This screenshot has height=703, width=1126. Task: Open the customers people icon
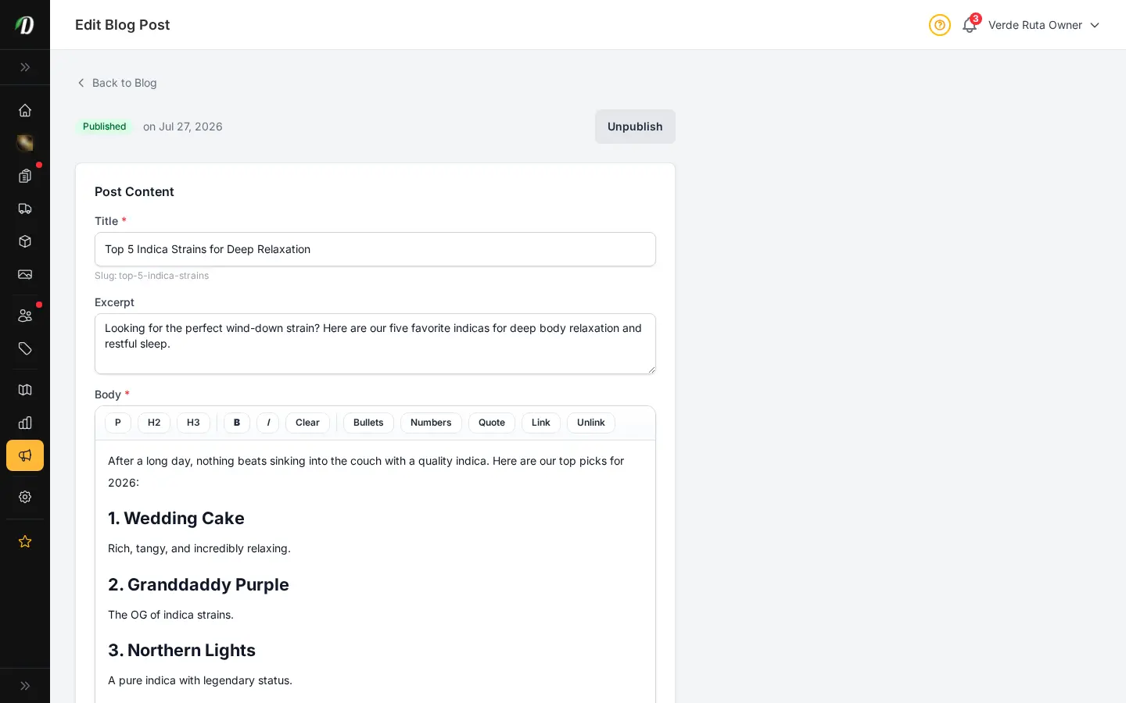(25, 316)
